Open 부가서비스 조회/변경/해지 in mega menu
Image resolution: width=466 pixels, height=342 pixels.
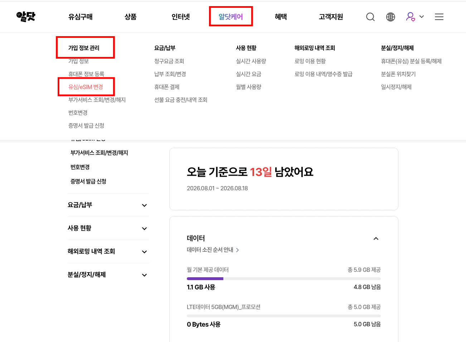click(x=97, y=100)
